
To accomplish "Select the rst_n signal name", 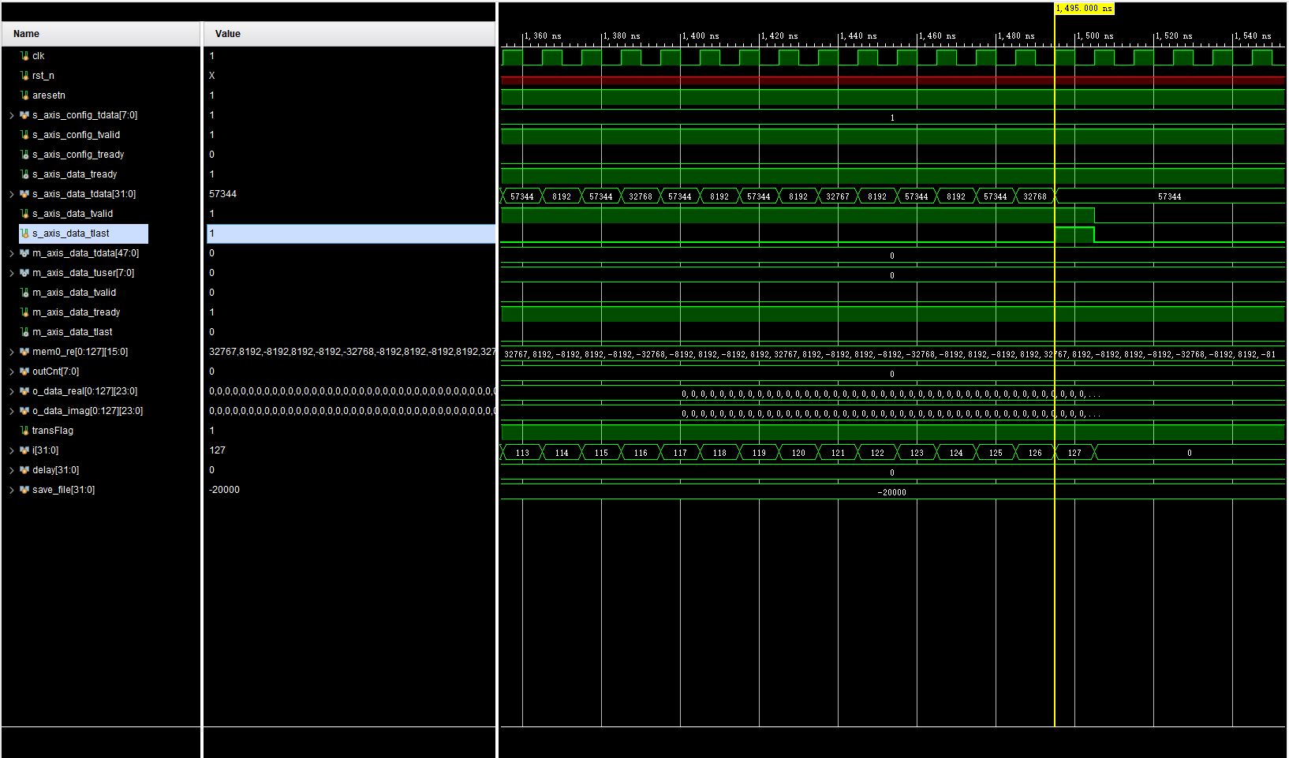I will (x=43, y=76).
